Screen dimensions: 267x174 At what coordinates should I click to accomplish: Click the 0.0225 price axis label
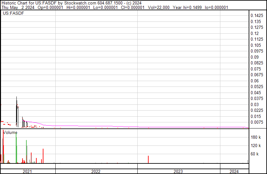257,111
